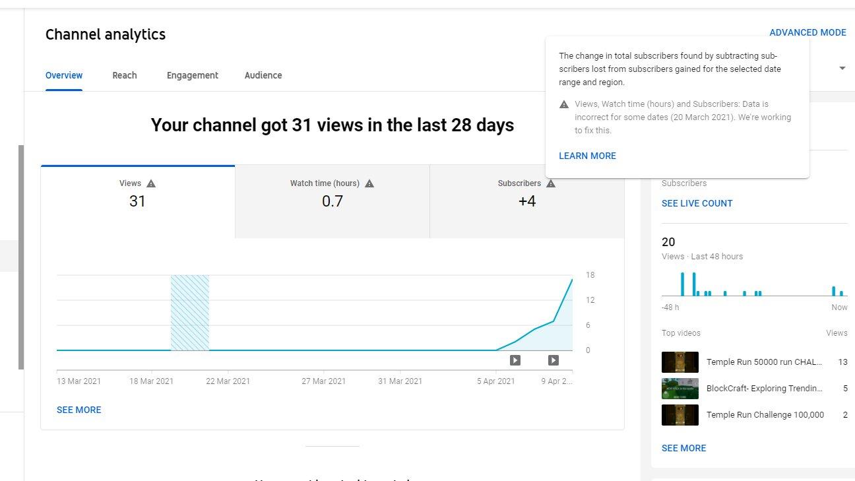This screenshot has width=855, height=481.
Task: Open Temple Run 50000 run CHAL... thumbnail
Action: coord(680,362)
